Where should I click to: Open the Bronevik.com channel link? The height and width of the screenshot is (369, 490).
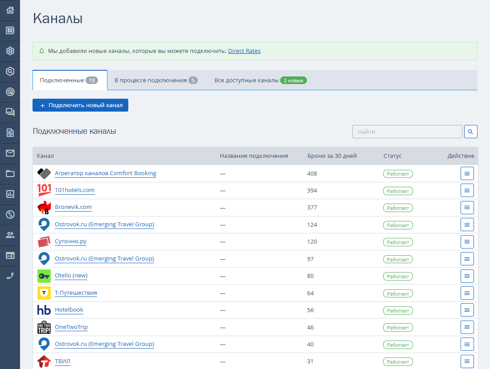[x=73, y=207]
